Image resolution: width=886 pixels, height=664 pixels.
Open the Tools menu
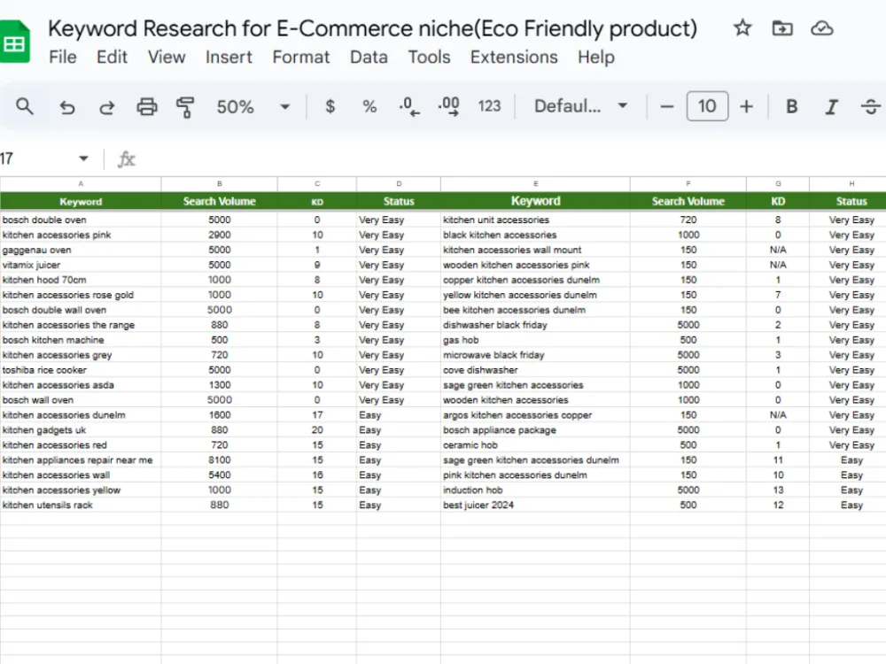430,57
